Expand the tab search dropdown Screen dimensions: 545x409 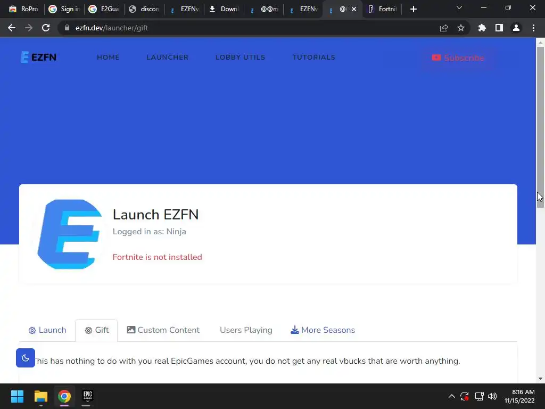coord(459,7)
